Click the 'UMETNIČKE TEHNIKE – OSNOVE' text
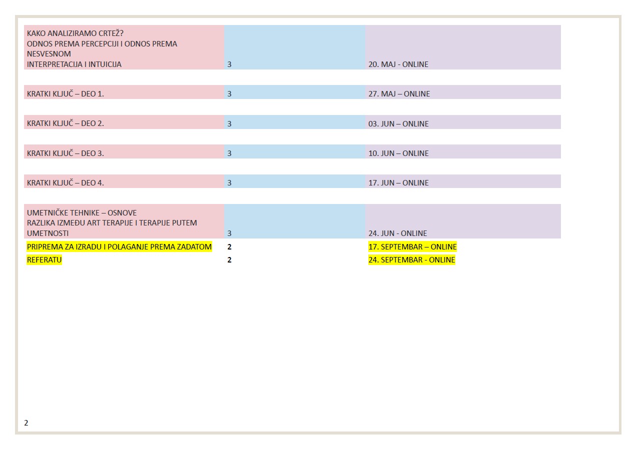Screen dimensions: 638x449 point(82,213)
